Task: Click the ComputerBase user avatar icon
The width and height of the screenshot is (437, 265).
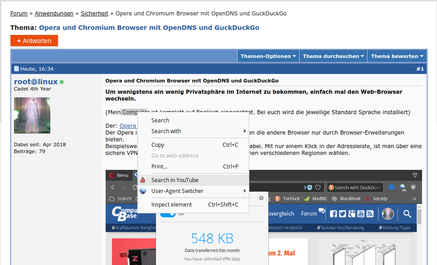Action: point(388,214)
